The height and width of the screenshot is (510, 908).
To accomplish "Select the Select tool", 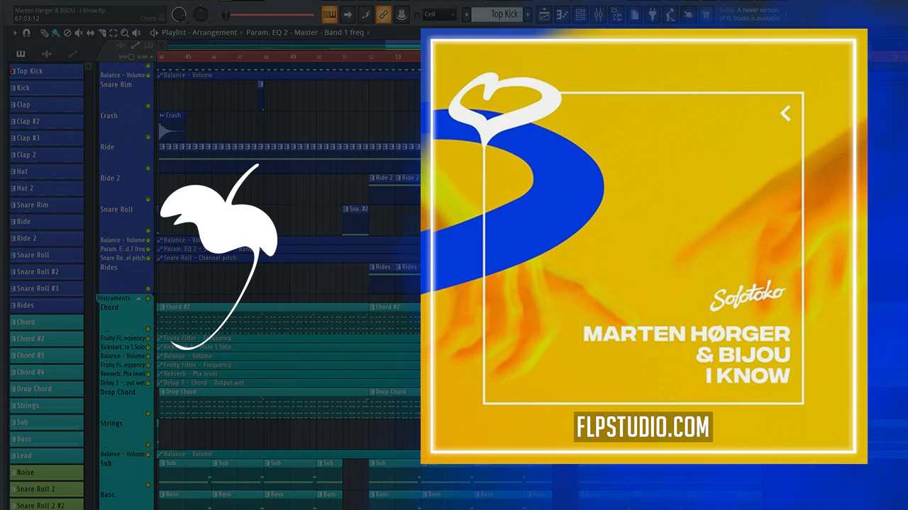I will click(113, 33).
